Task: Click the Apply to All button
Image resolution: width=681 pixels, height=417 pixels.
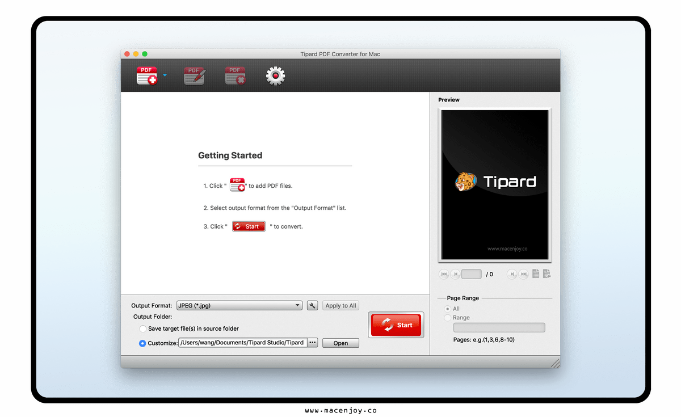Action: pyautogui.click(x=340, y=305)
